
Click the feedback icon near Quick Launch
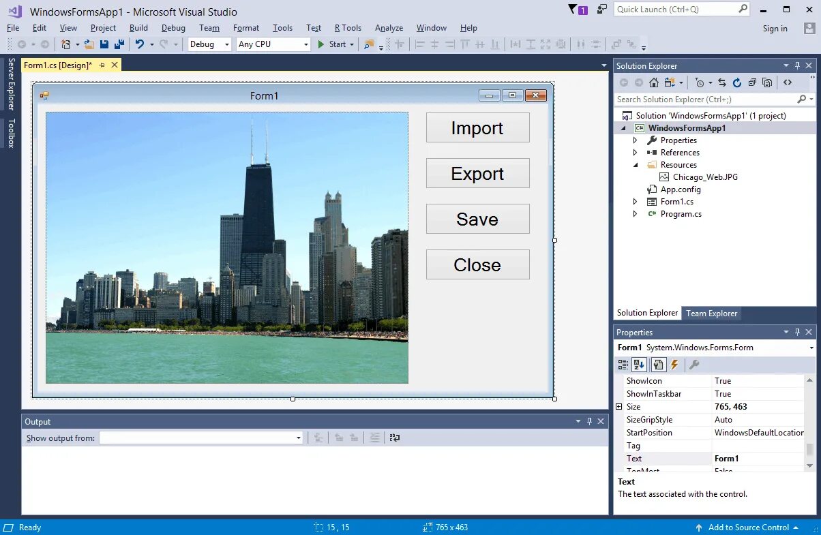click(601, 9)
